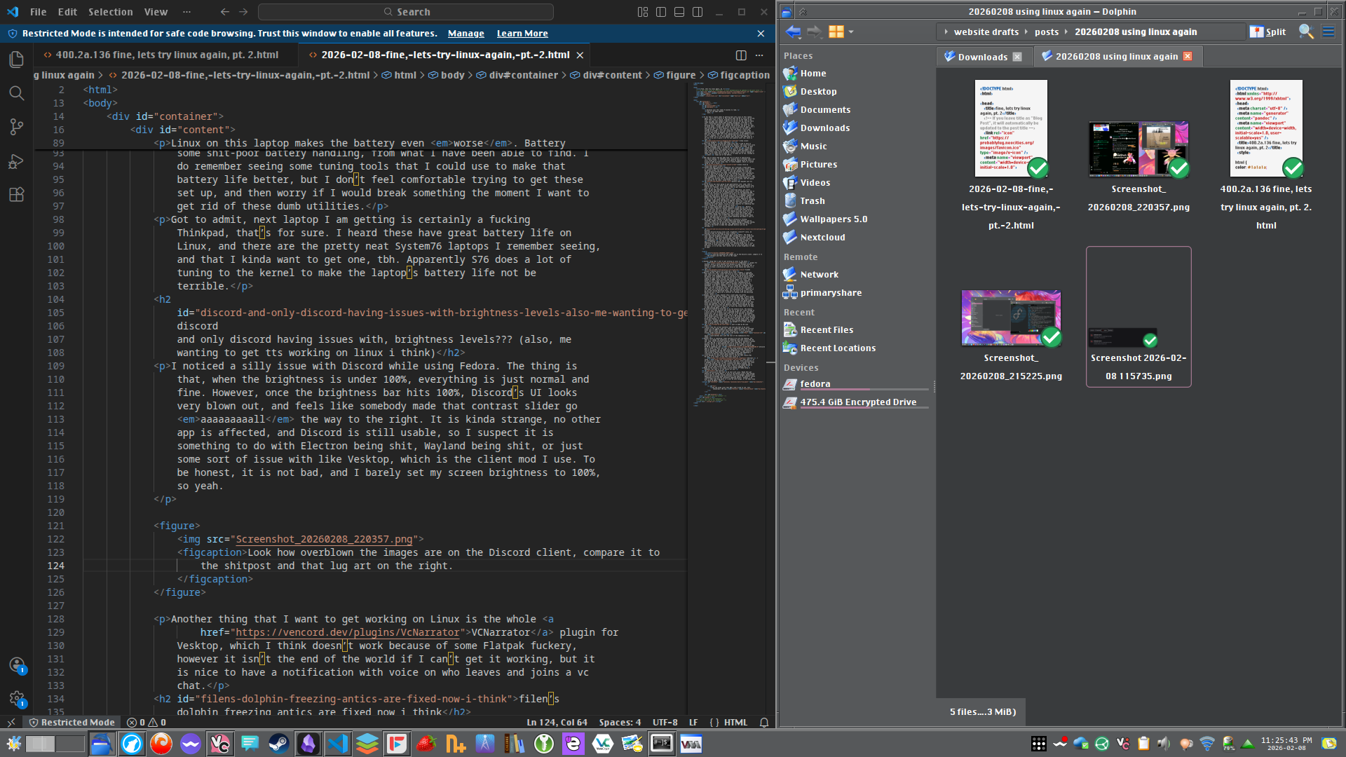The height and width of the screenshot is (757, 1346).
Task: Click Dolphin's search magnifier icon
Action: (x=1305, y=32)
